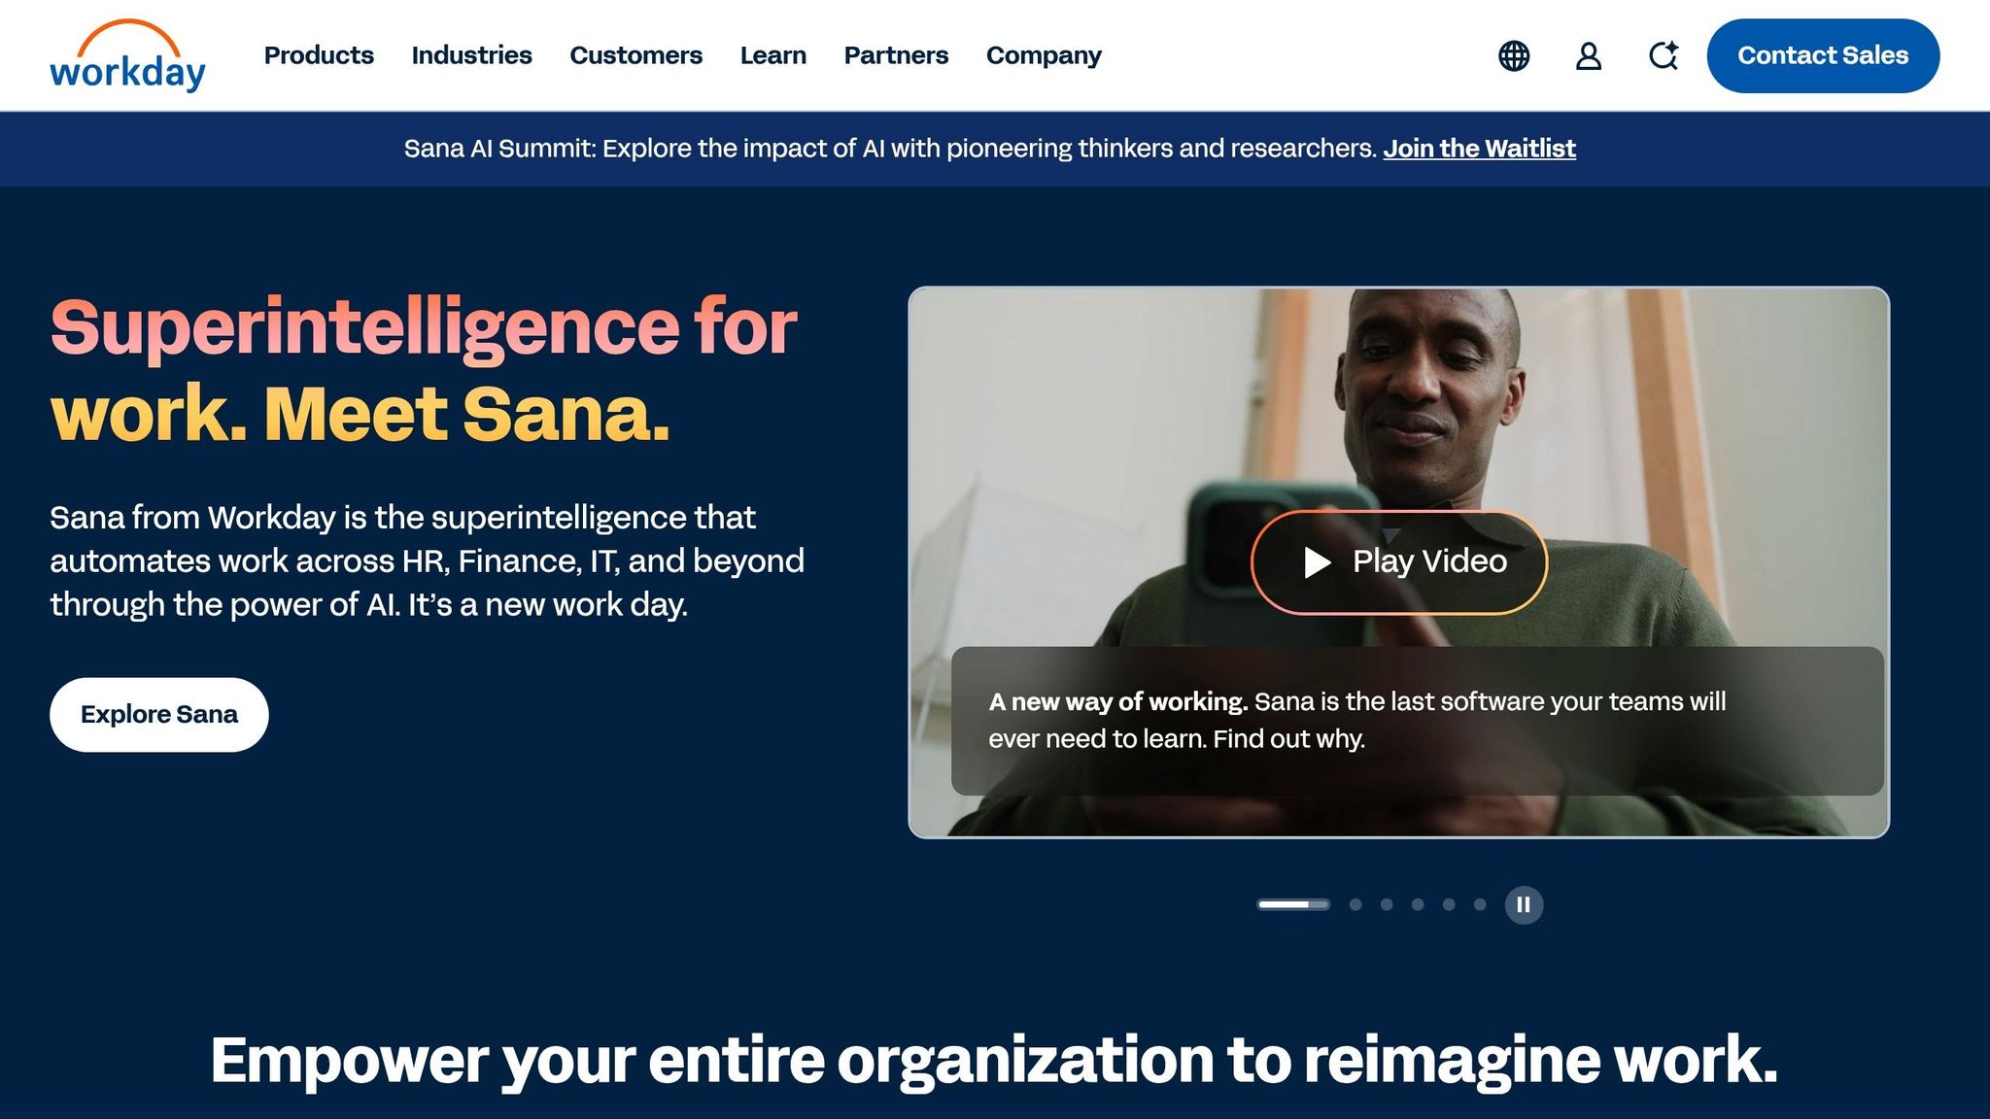Open the Learn nav item

pyautogui.click(x=772, y=55)
